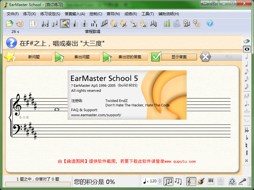The width and height of the screenshot is (254, 190).
Task: Open the 辅助说明(H) menu
Action: 169,14
